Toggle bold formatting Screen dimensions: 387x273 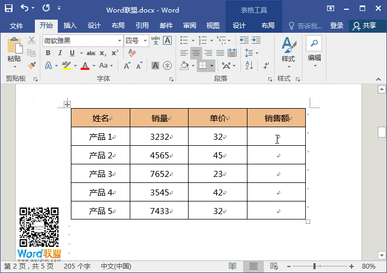48,53
